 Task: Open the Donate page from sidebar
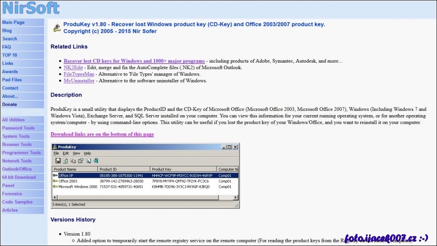10,104
